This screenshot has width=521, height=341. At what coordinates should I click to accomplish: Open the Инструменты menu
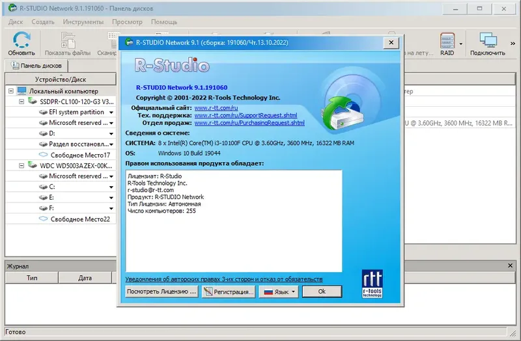click(83, 22)
